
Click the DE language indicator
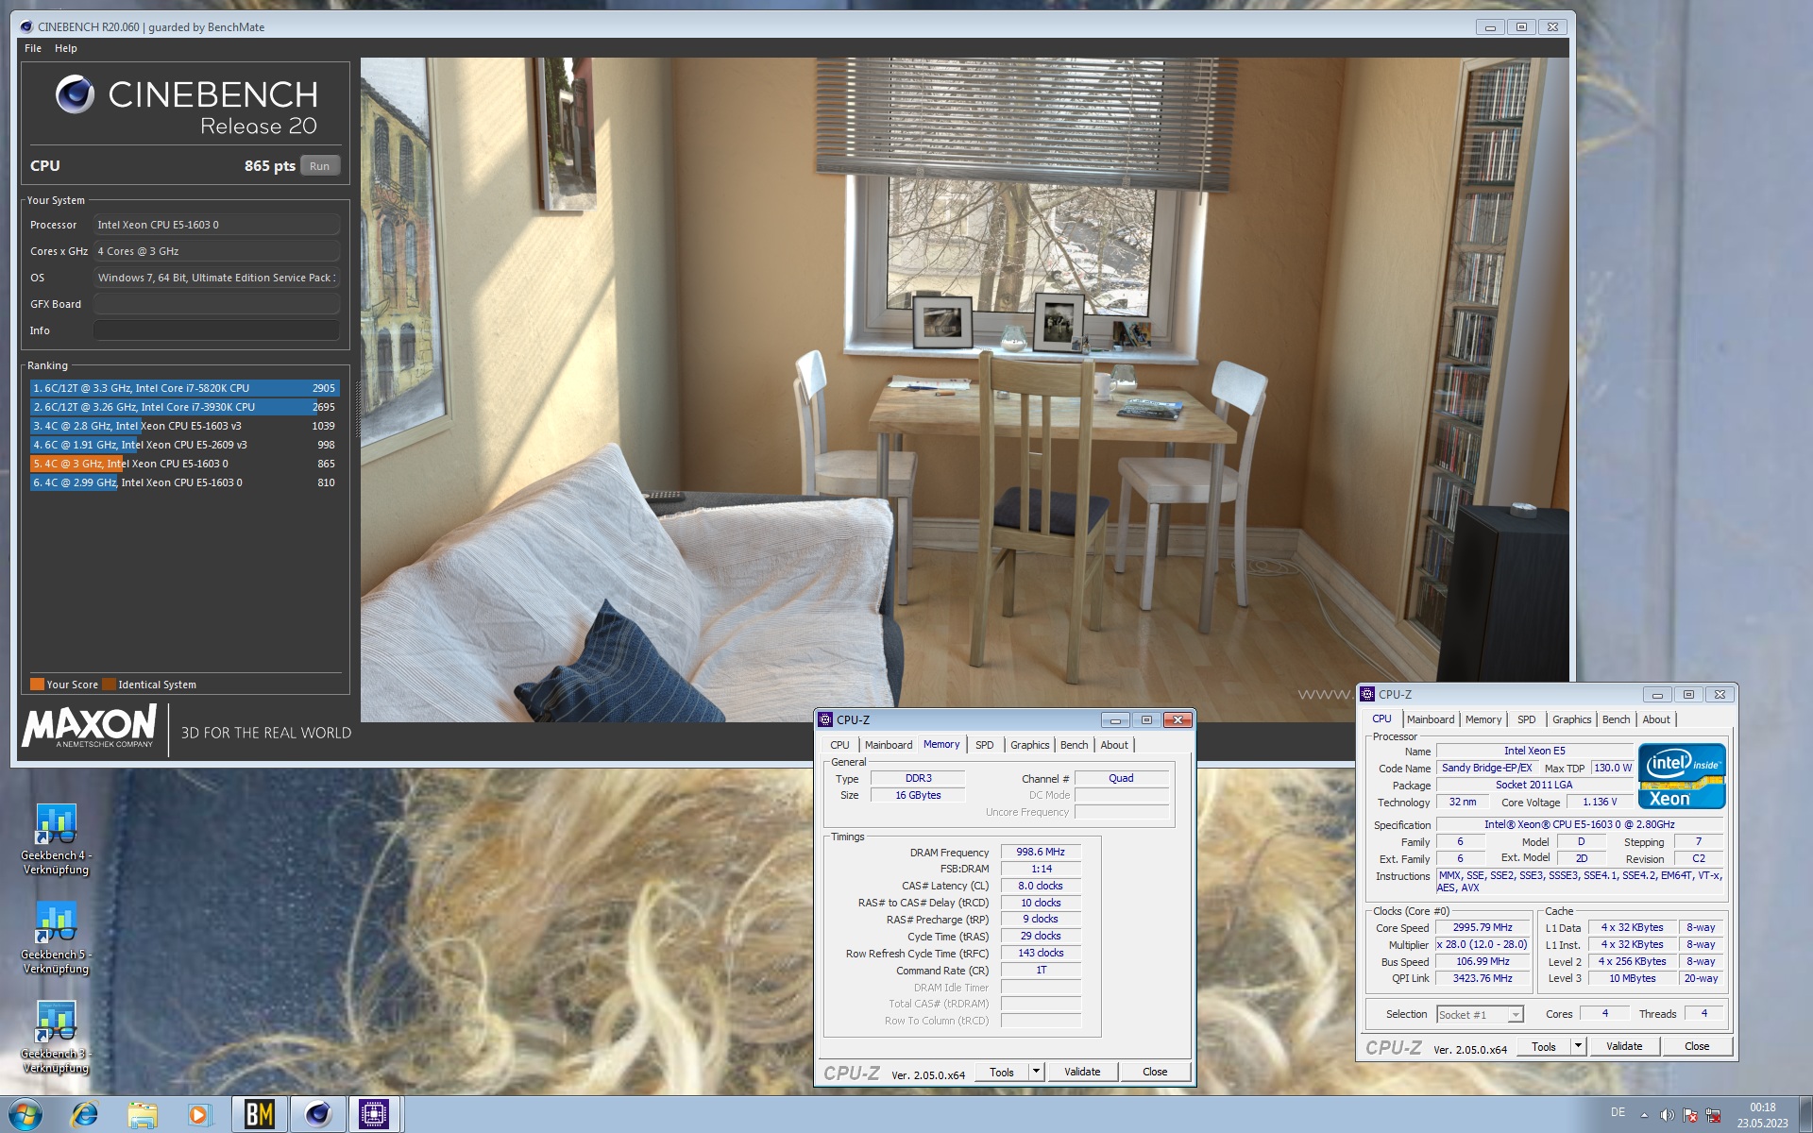(x=1618, y=1112)
